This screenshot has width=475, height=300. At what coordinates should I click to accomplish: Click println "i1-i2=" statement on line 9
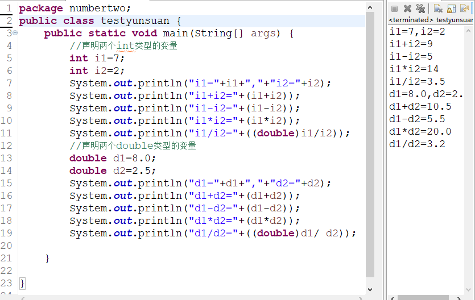185,109
